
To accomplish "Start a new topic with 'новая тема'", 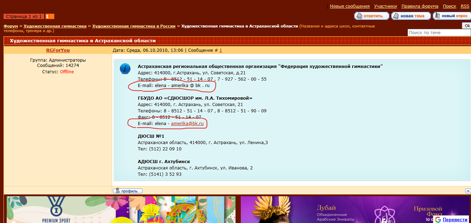I will pos(411,16).
